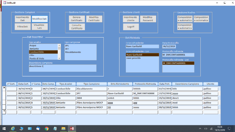This screenshot has height=132, width=235.
Task: Select nave pescida in Ente richiedente list
Action: [x=142, y=58]
